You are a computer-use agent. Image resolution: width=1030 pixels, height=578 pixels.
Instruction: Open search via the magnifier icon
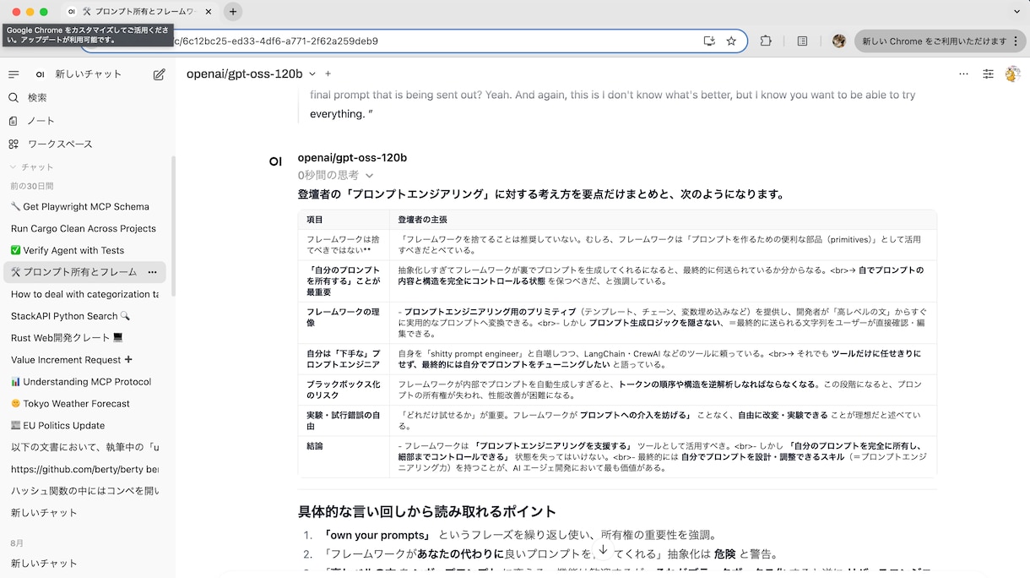14,98
